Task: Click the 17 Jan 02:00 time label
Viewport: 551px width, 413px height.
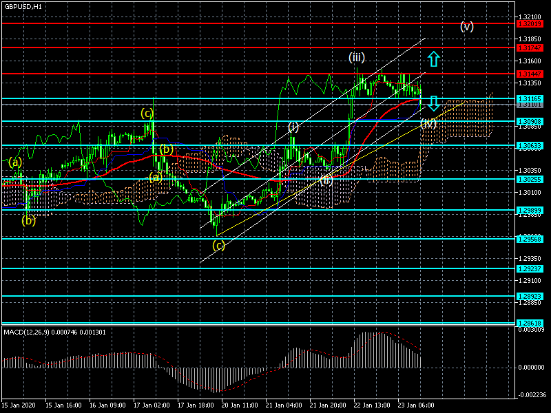Action: coord(152,405)
